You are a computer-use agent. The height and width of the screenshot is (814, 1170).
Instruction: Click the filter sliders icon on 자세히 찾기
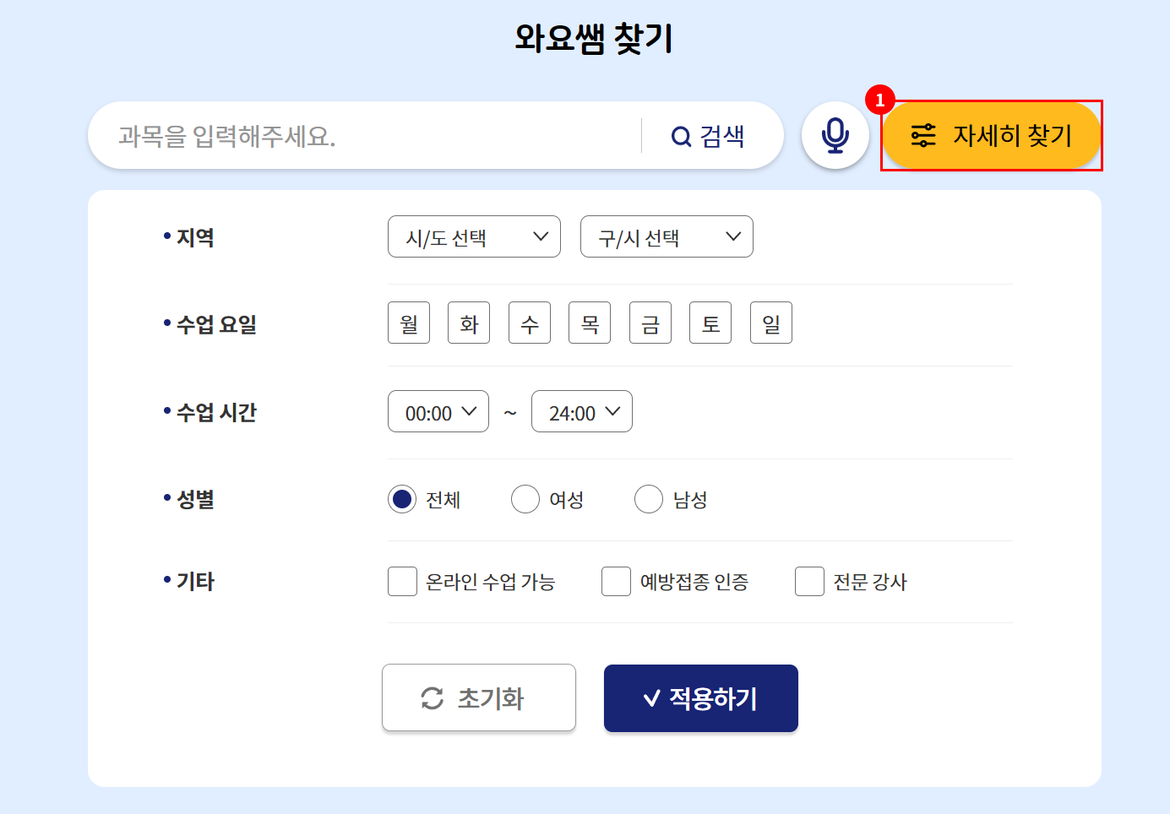click(x=923, y=135)
